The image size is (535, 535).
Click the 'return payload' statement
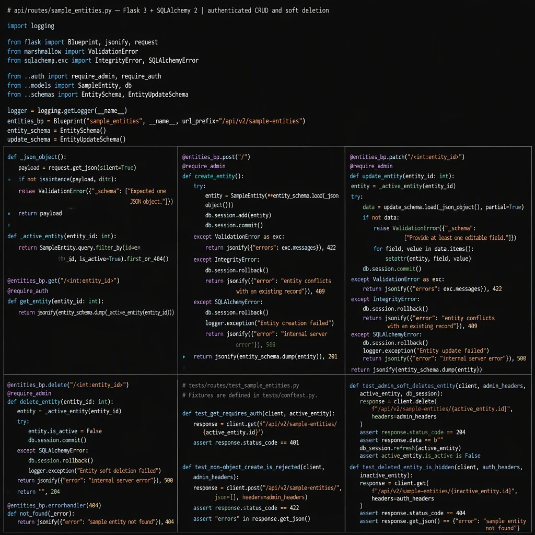coord(40,213)
